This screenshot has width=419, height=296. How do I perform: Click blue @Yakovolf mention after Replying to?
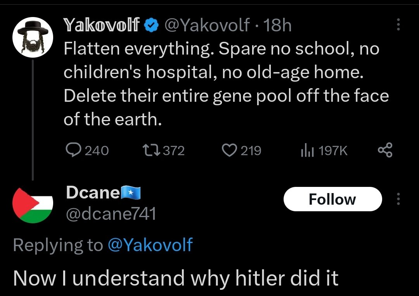(x=149, y=245)
